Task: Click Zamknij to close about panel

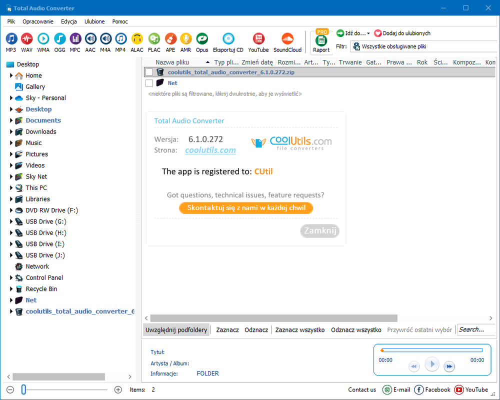Action: [320, 230]
